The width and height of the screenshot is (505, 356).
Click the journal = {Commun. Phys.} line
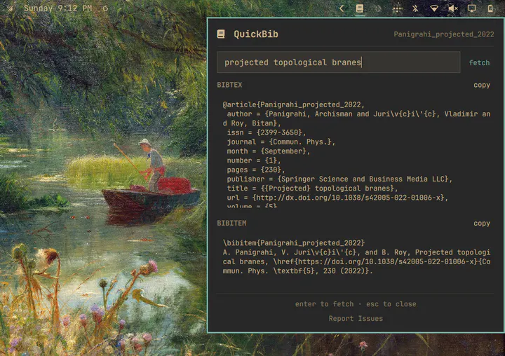(281, 142)
